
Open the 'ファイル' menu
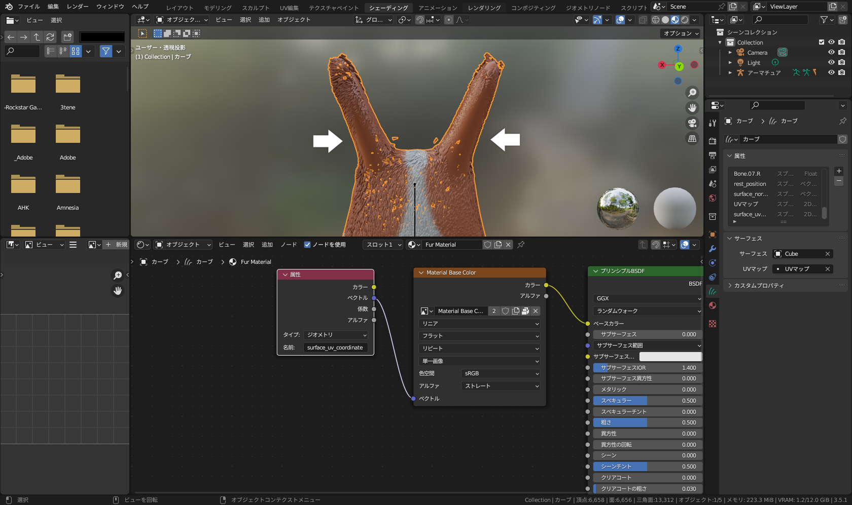[x=28, y=7]
